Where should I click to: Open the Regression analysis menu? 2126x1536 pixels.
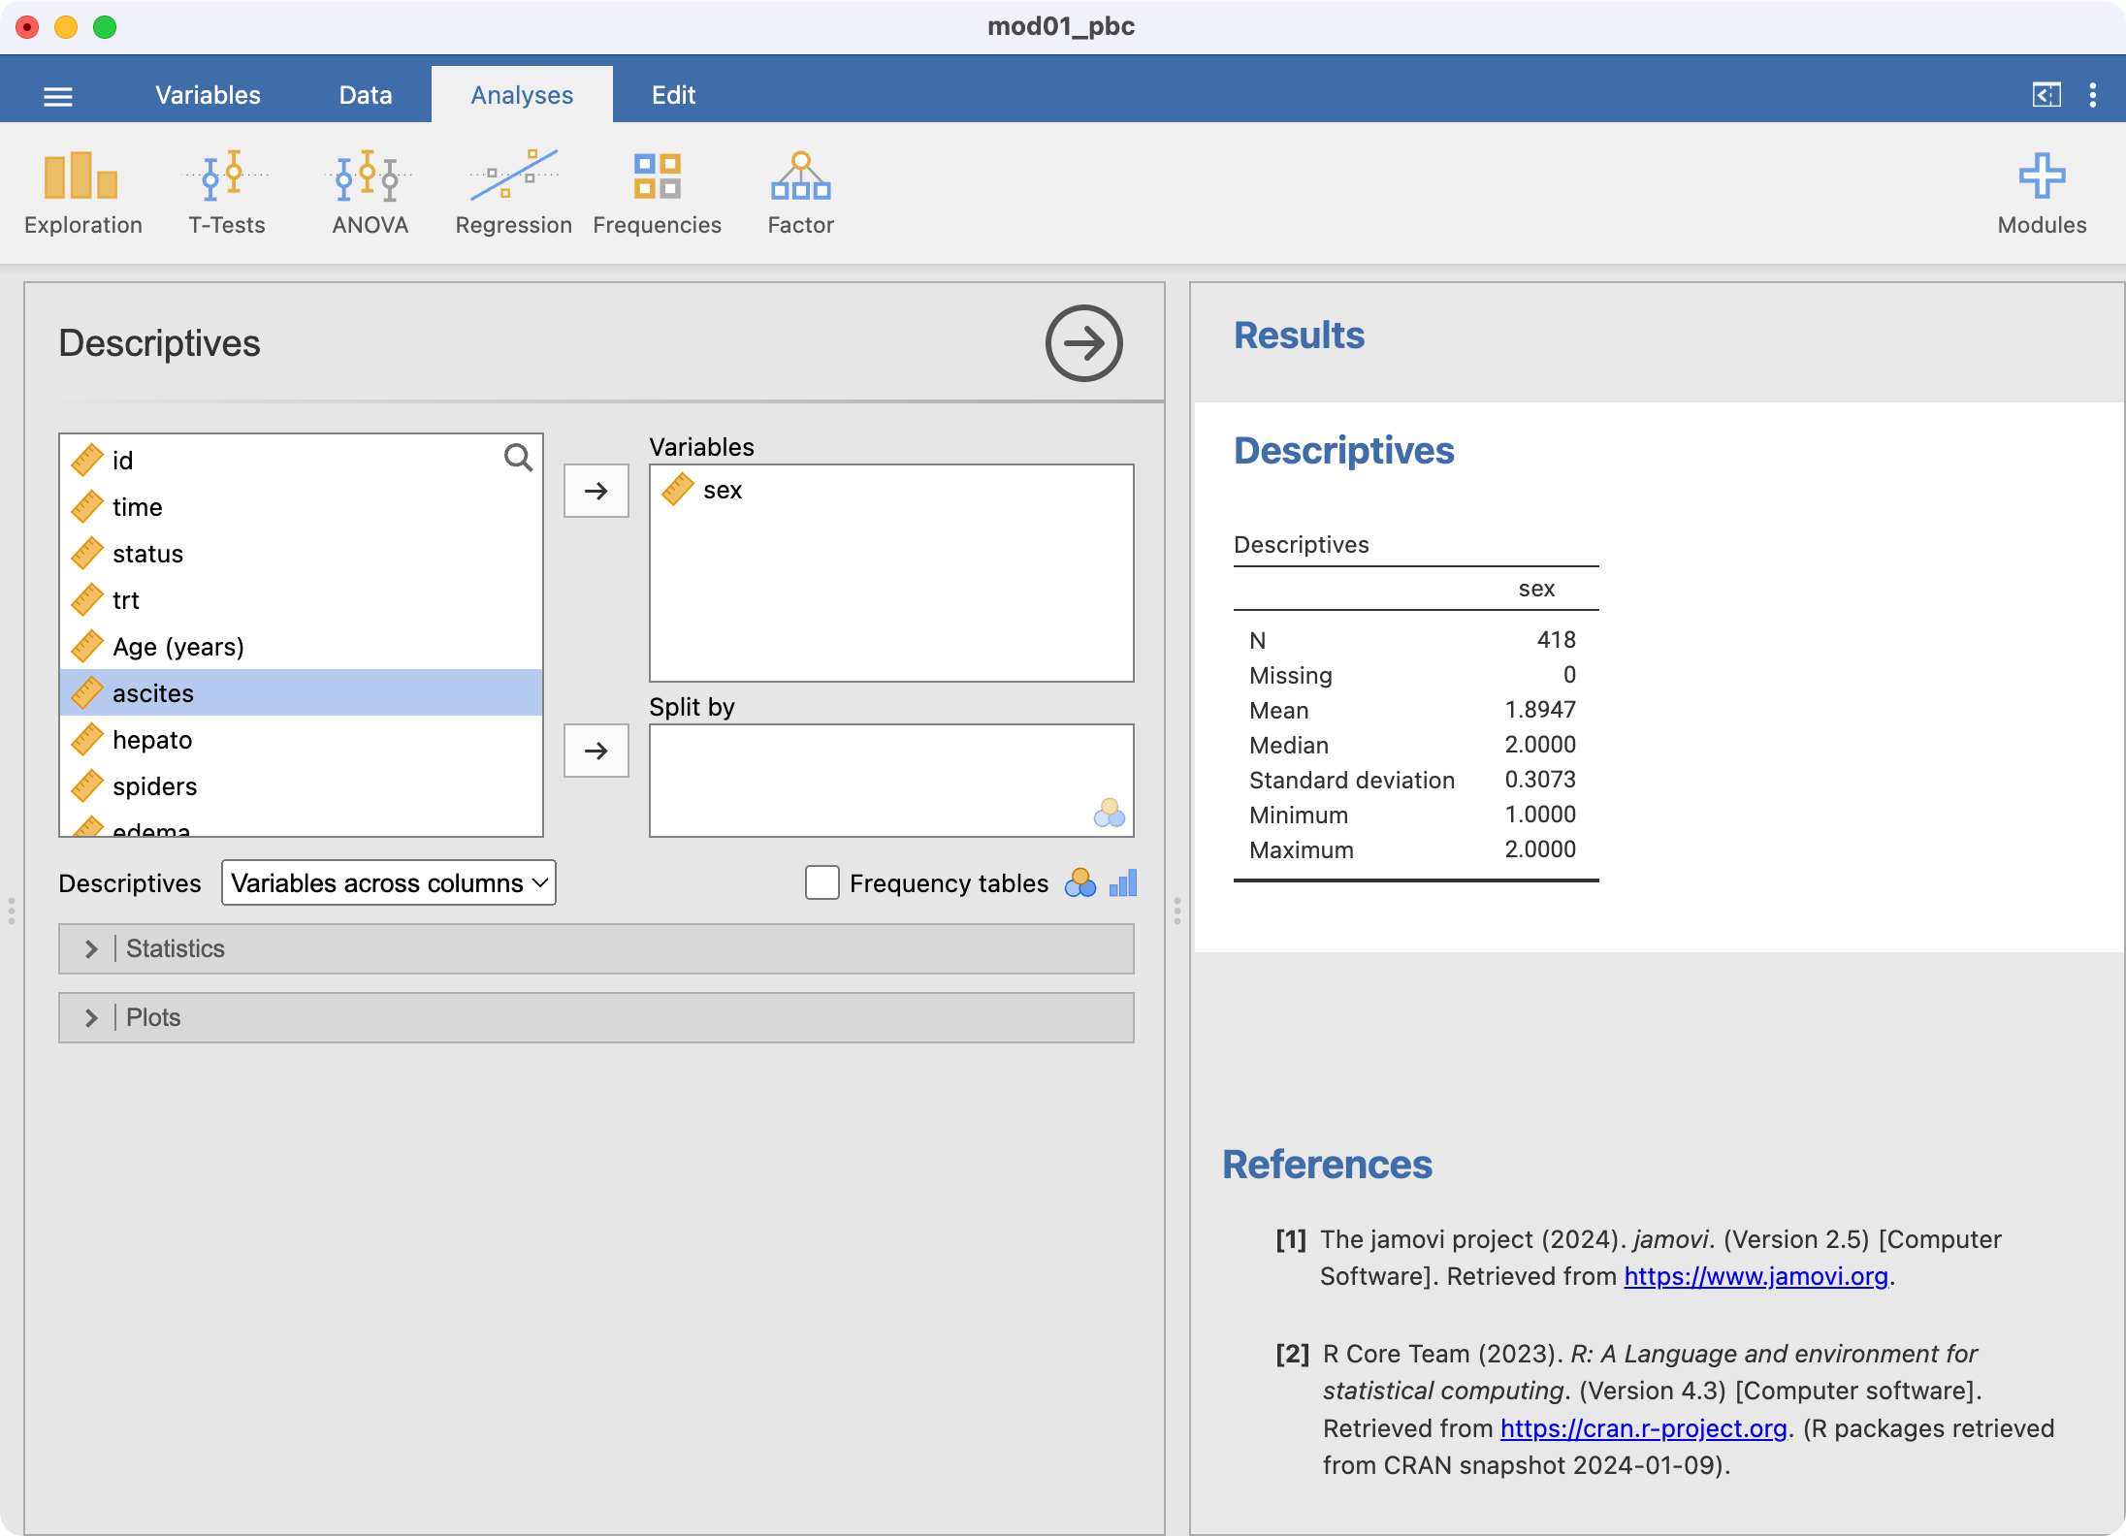pos(513,192)
